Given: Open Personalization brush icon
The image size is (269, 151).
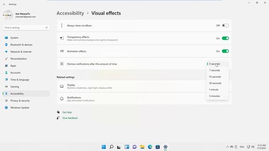Looking at the screenshot, I should [x=6, y=59].
